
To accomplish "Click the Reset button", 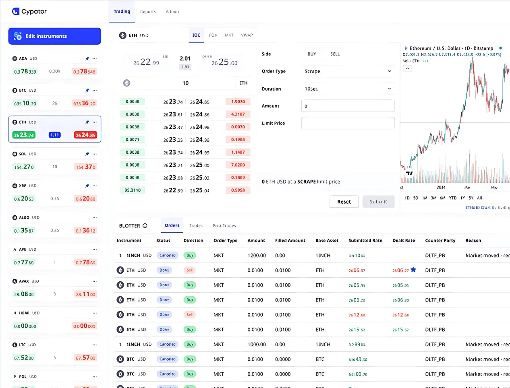I will (344, 202).
